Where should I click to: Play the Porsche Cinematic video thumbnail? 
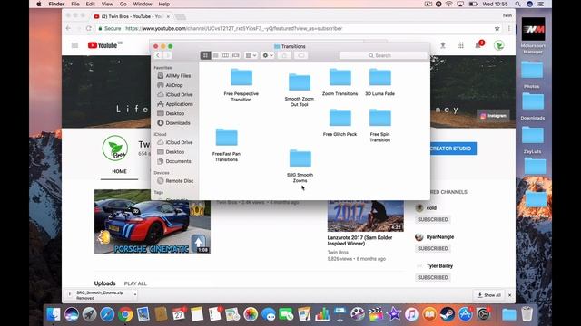(x=153, y=222)
